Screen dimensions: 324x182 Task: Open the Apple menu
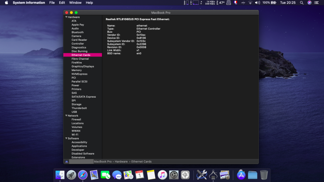[x=6, y=3]
